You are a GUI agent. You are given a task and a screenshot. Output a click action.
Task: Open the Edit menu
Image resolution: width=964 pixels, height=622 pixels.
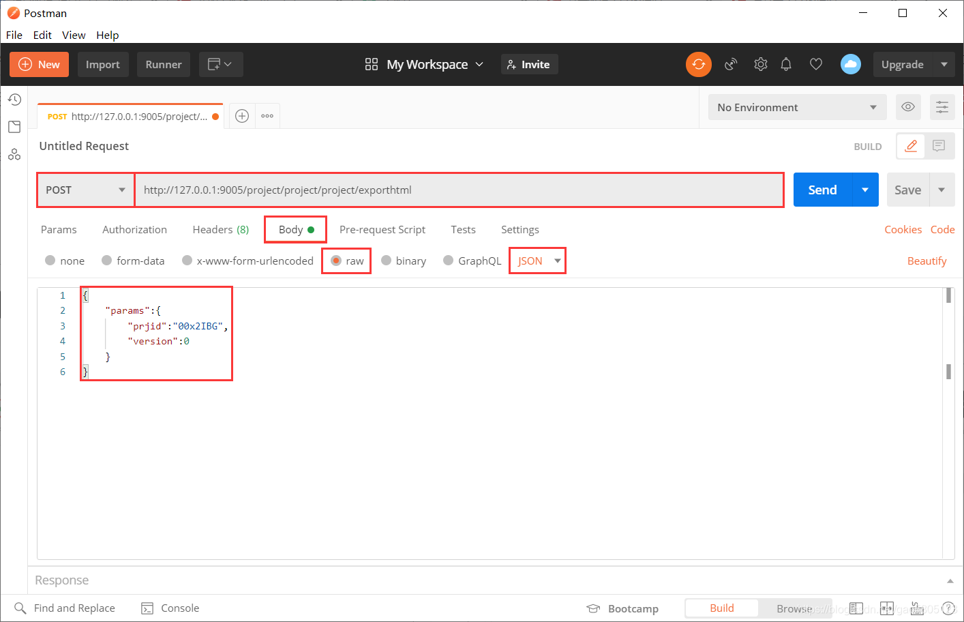point(42,35)
